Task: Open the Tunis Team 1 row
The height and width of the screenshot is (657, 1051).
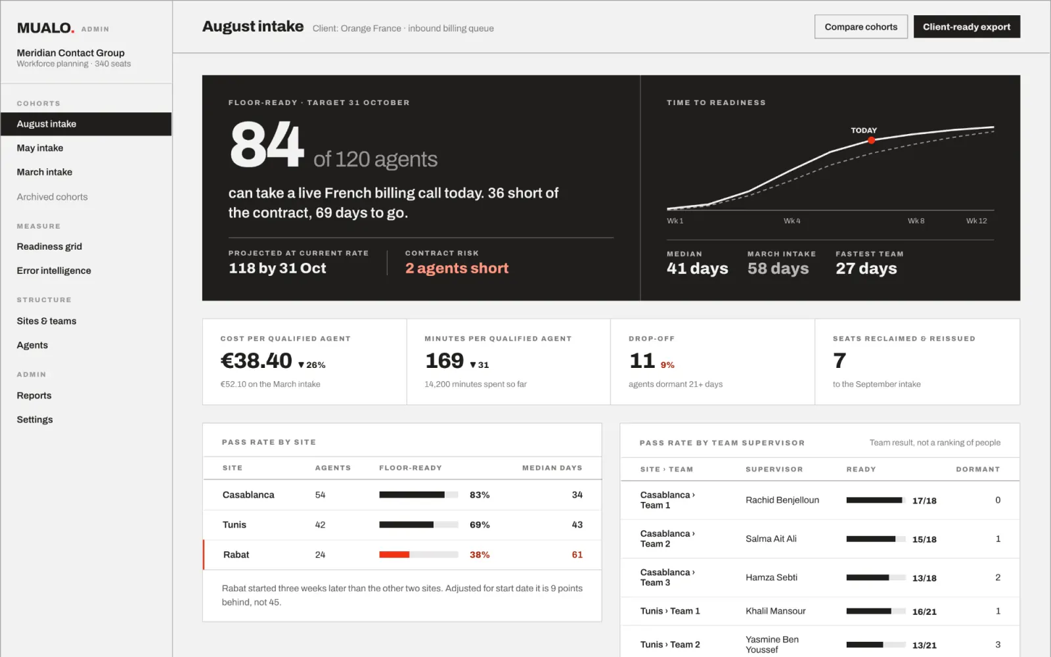Action: [820, 611]
